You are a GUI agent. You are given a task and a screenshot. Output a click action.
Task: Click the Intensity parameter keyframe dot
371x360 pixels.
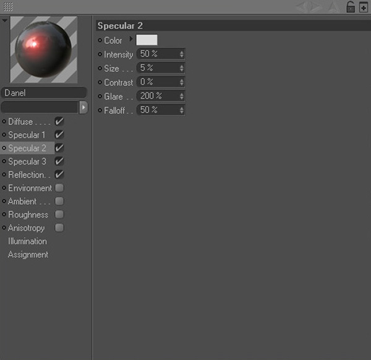pos(100,54)
